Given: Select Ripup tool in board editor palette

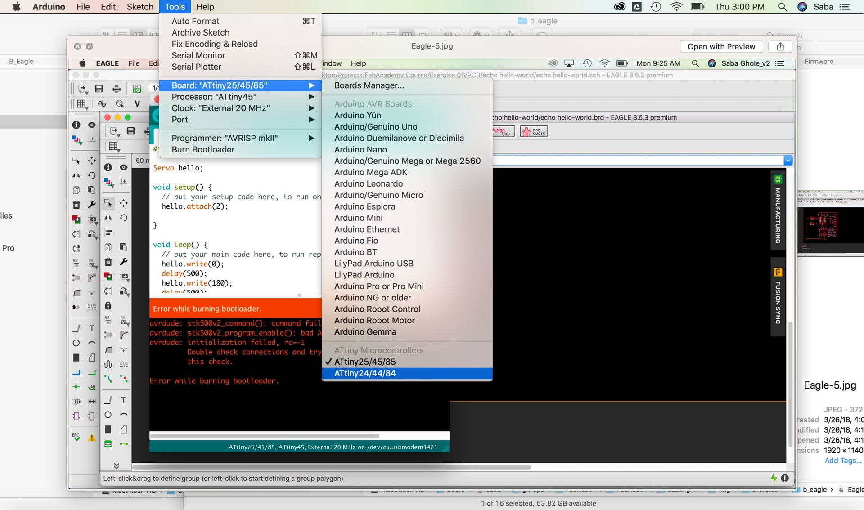Looking at the screenshot, I should pos(124,379).
